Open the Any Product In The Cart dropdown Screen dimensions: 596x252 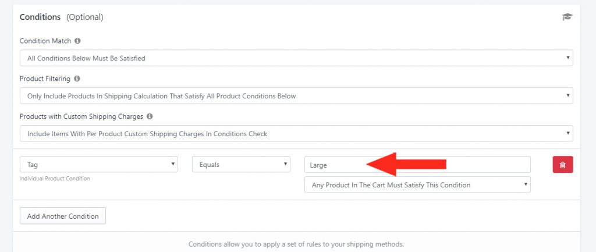click(417, 184)
